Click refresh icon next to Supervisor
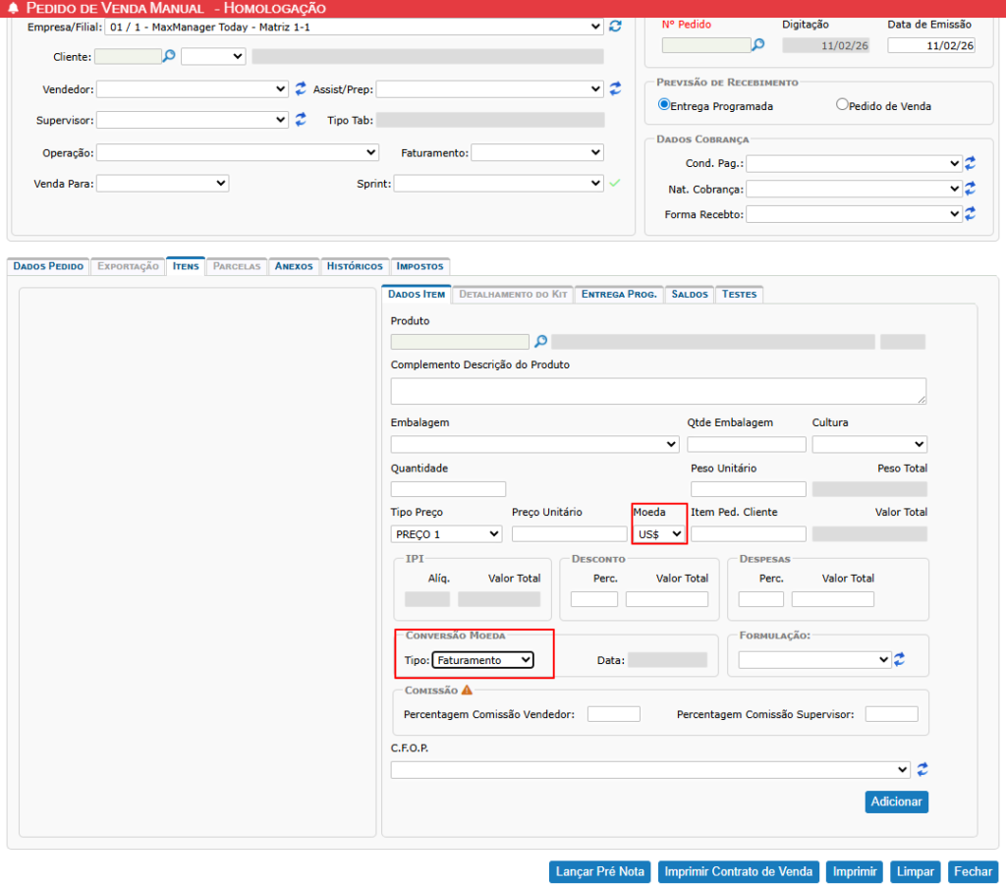This screenshot has height=886, width=1006. (x=301, y=120)
